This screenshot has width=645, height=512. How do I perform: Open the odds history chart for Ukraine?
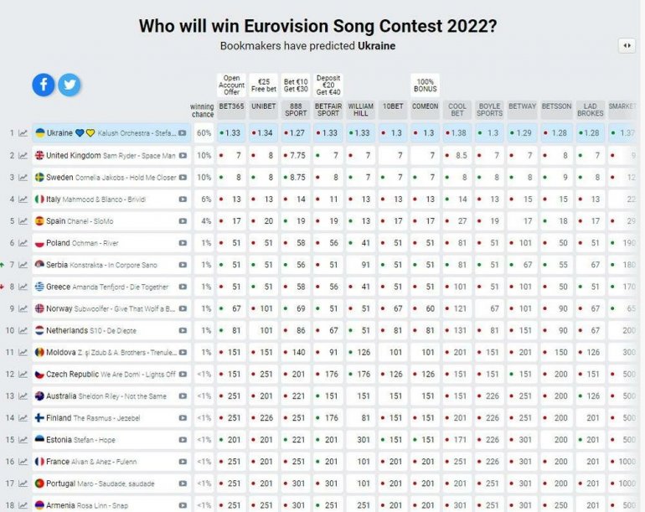pos(23,133)
